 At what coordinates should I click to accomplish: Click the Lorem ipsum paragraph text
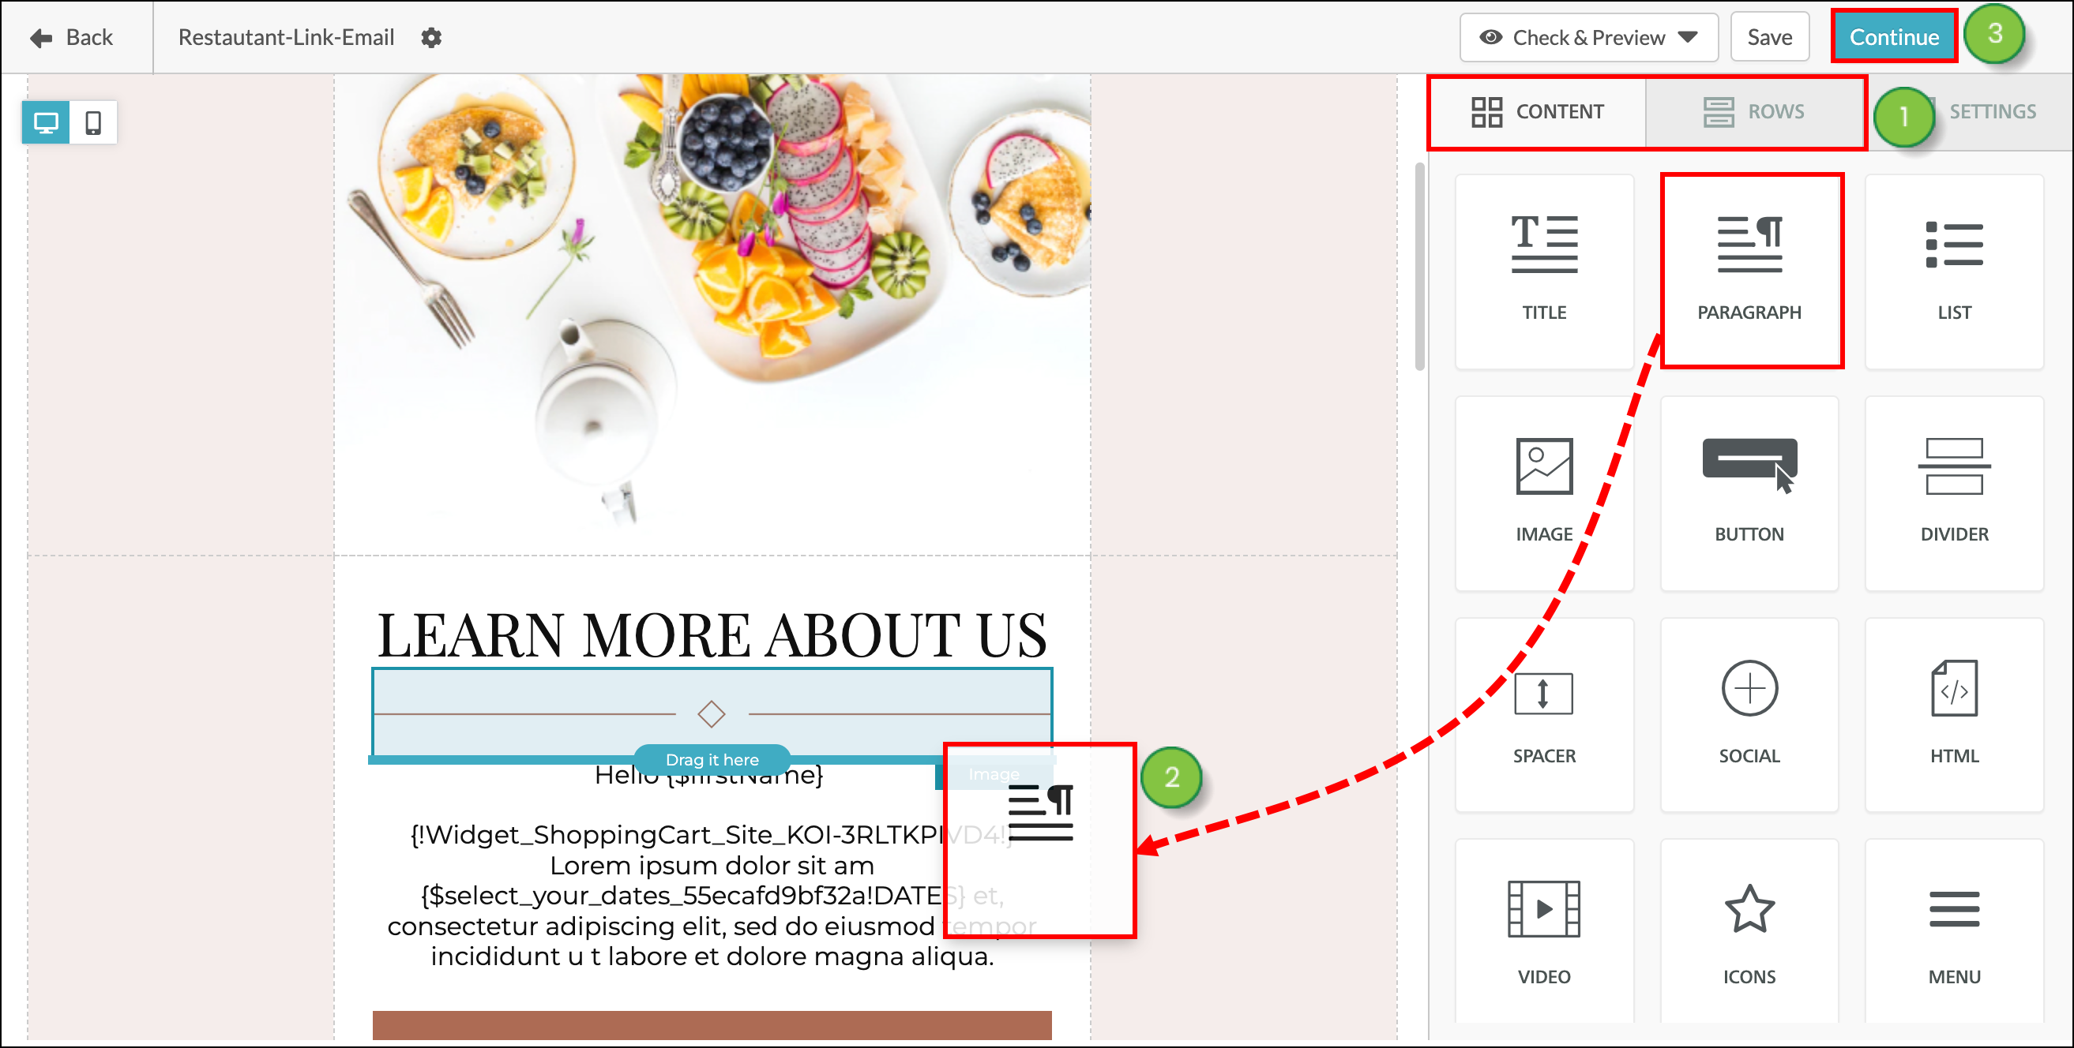(712, 895)
